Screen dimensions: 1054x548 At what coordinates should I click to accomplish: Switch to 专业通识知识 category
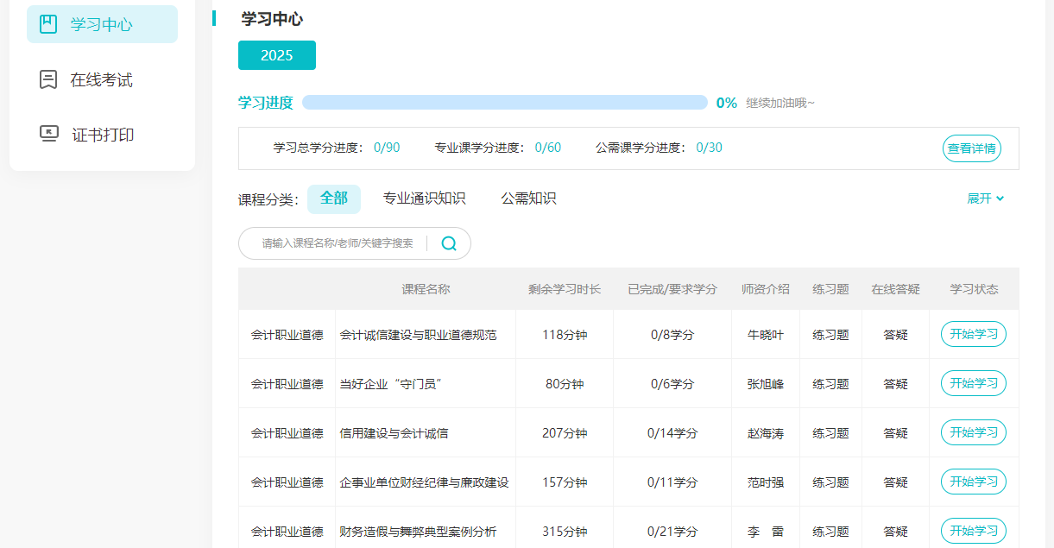tap(424, 198)
